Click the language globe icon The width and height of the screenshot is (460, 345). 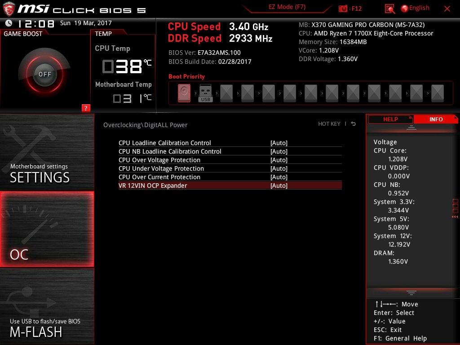pyautogui.click(x=405, y=9)
